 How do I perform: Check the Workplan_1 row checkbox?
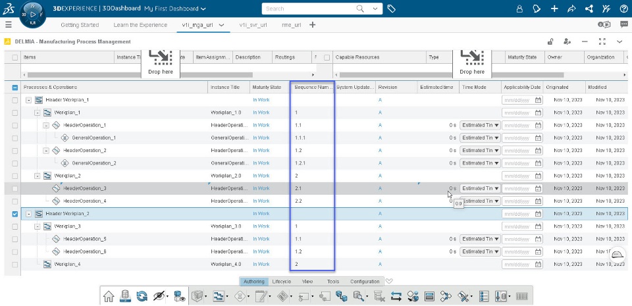15,113
